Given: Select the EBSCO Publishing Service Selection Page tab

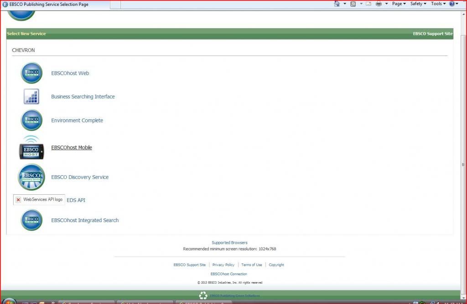Looking at the screenshot, I should [x=55, y=5].
